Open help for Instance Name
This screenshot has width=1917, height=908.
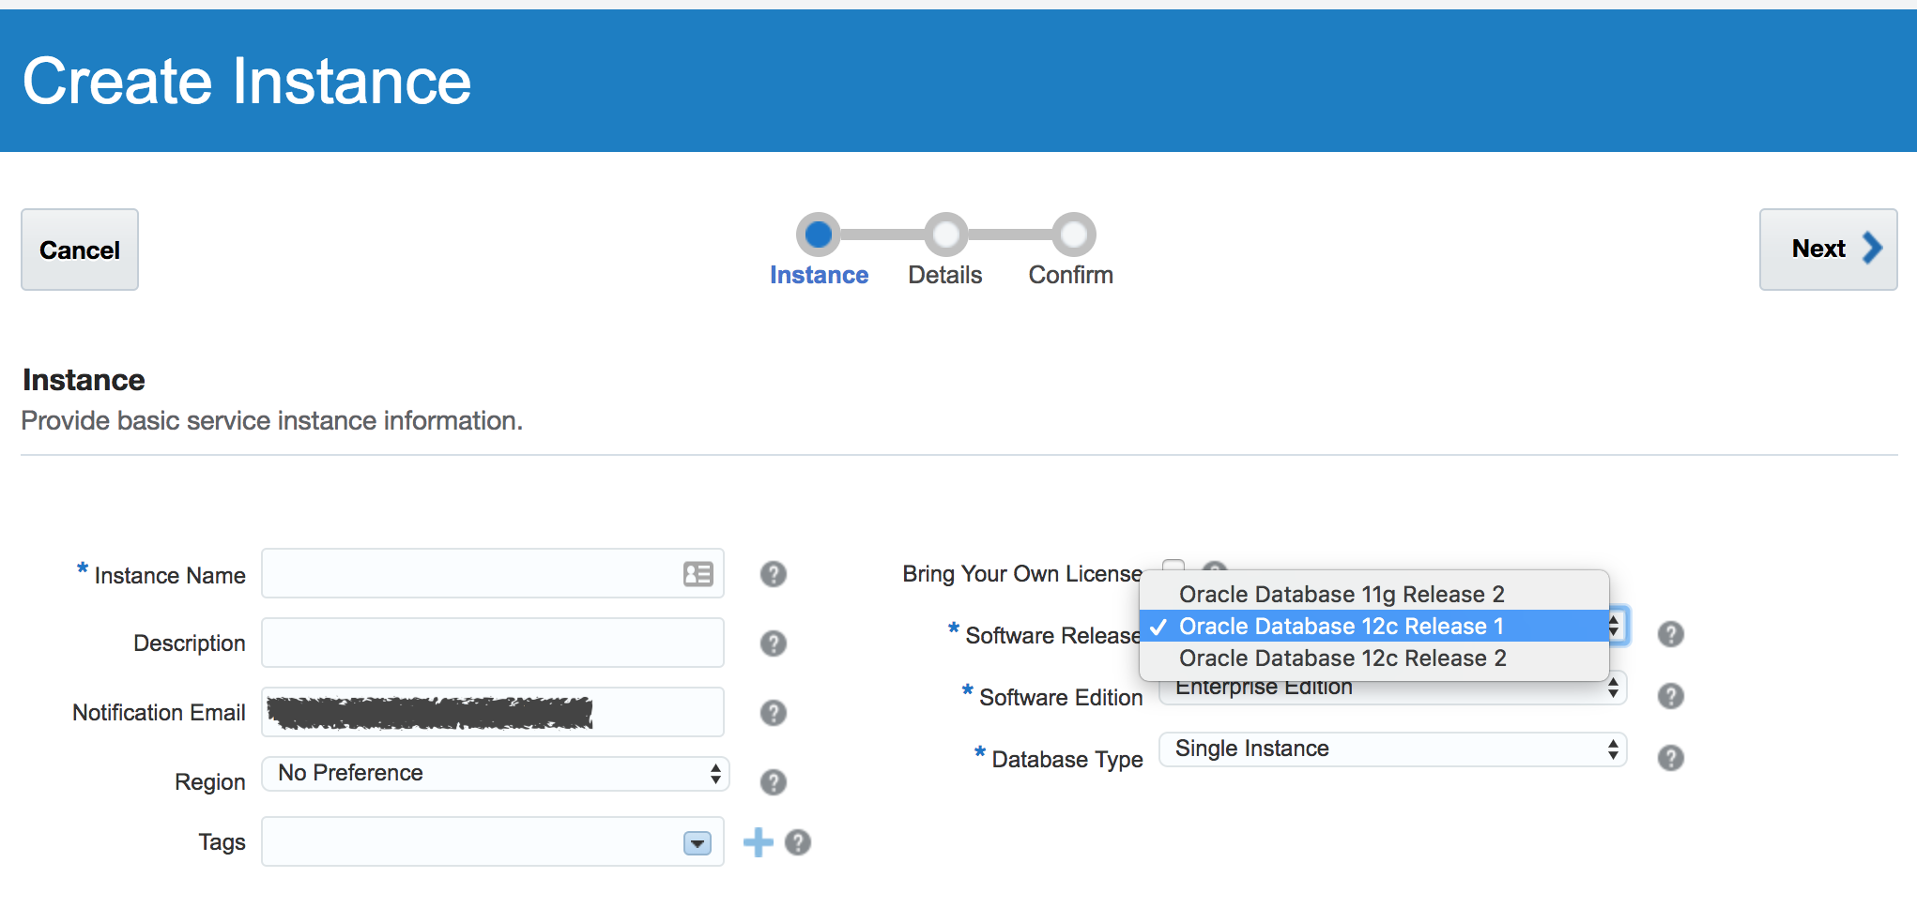[x=774, y=574]
